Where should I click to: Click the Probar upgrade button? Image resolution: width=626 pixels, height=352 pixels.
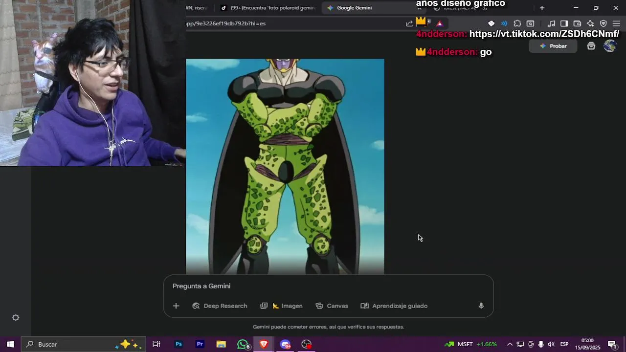click(x=553, y=46)
